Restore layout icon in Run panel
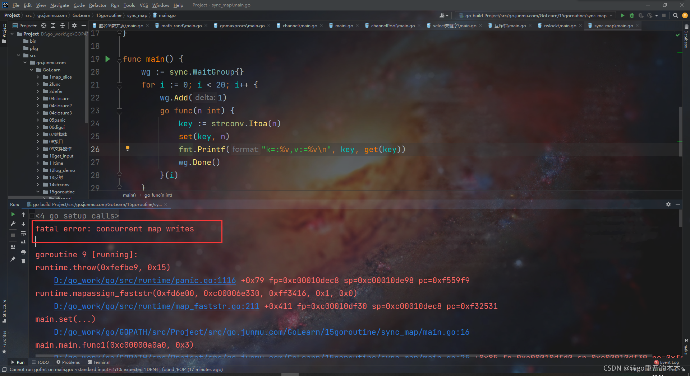The height and width of the screenshot is (376, 690). (x=13, y=247)
